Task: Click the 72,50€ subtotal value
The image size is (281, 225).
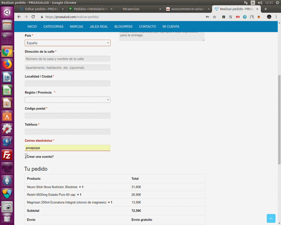Action: tap(136, 211)
